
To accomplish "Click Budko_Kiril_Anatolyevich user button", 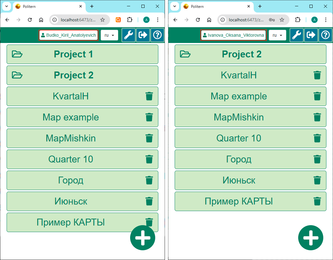I will (68, 35).
